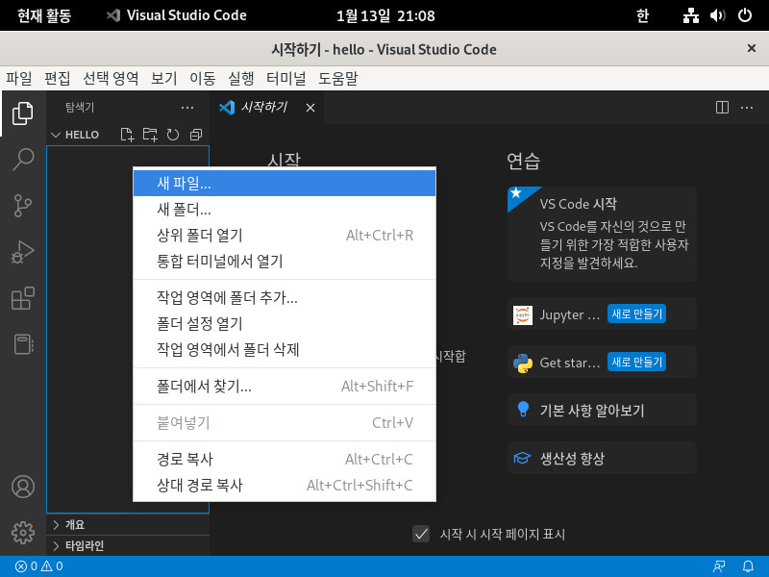Open the 생산성 향상 walkthrough
This screenshot has width=769, height=577.
point(603,459)
